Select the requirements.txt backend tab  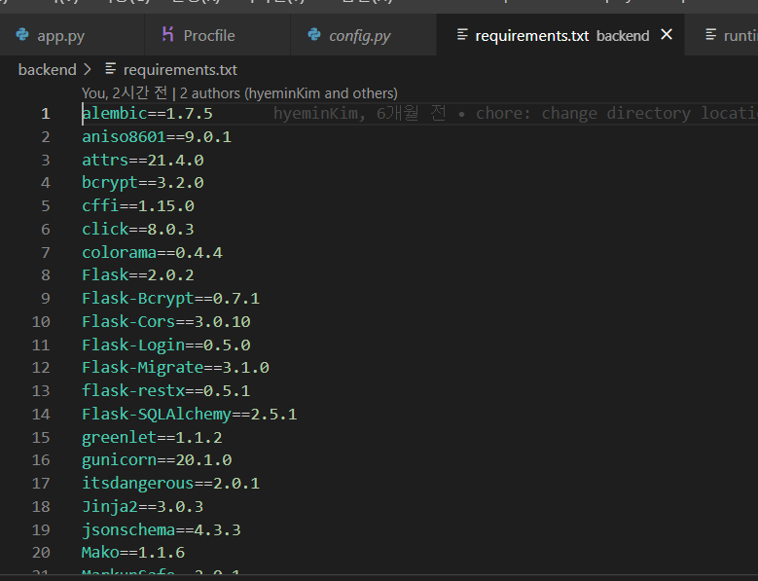(560, 35)
